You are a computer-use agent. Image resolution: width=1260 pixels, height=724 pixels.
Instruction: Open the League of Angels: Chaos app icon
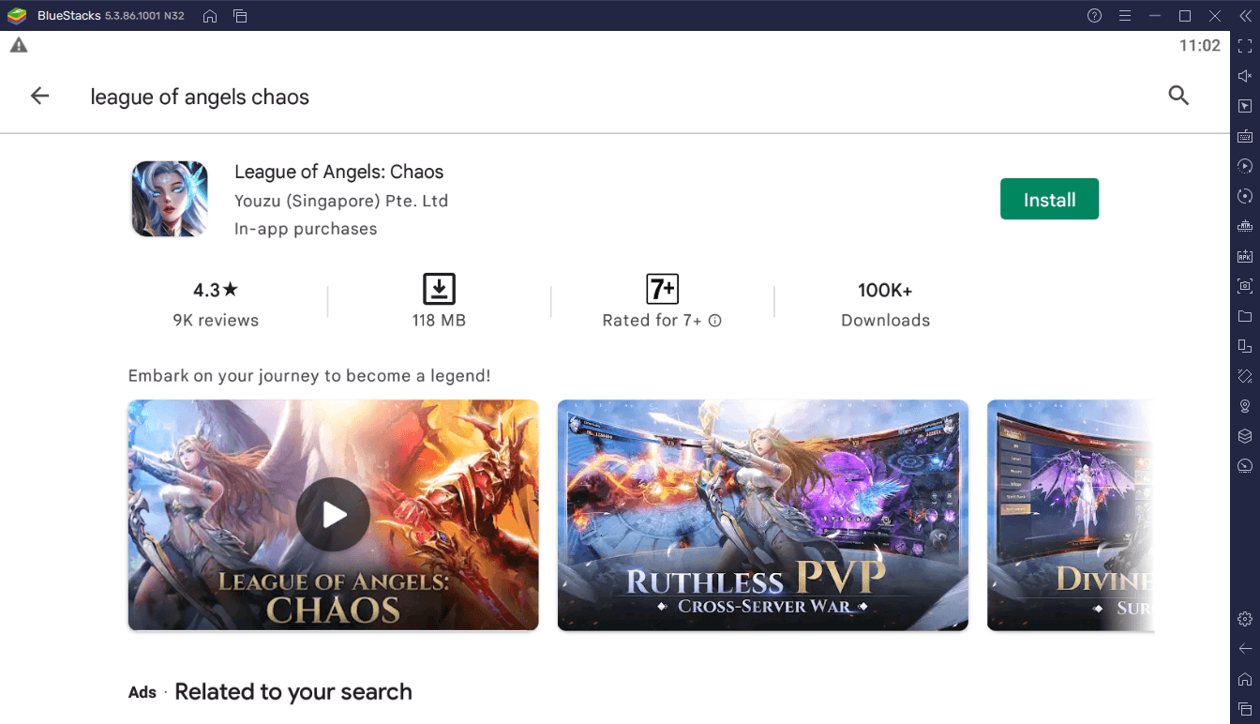(170, 199)
